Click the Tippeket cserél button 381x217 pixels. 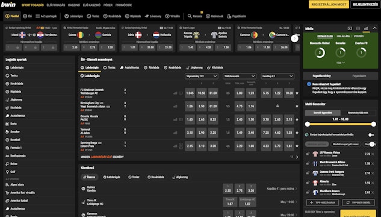(x=358, y=203)
